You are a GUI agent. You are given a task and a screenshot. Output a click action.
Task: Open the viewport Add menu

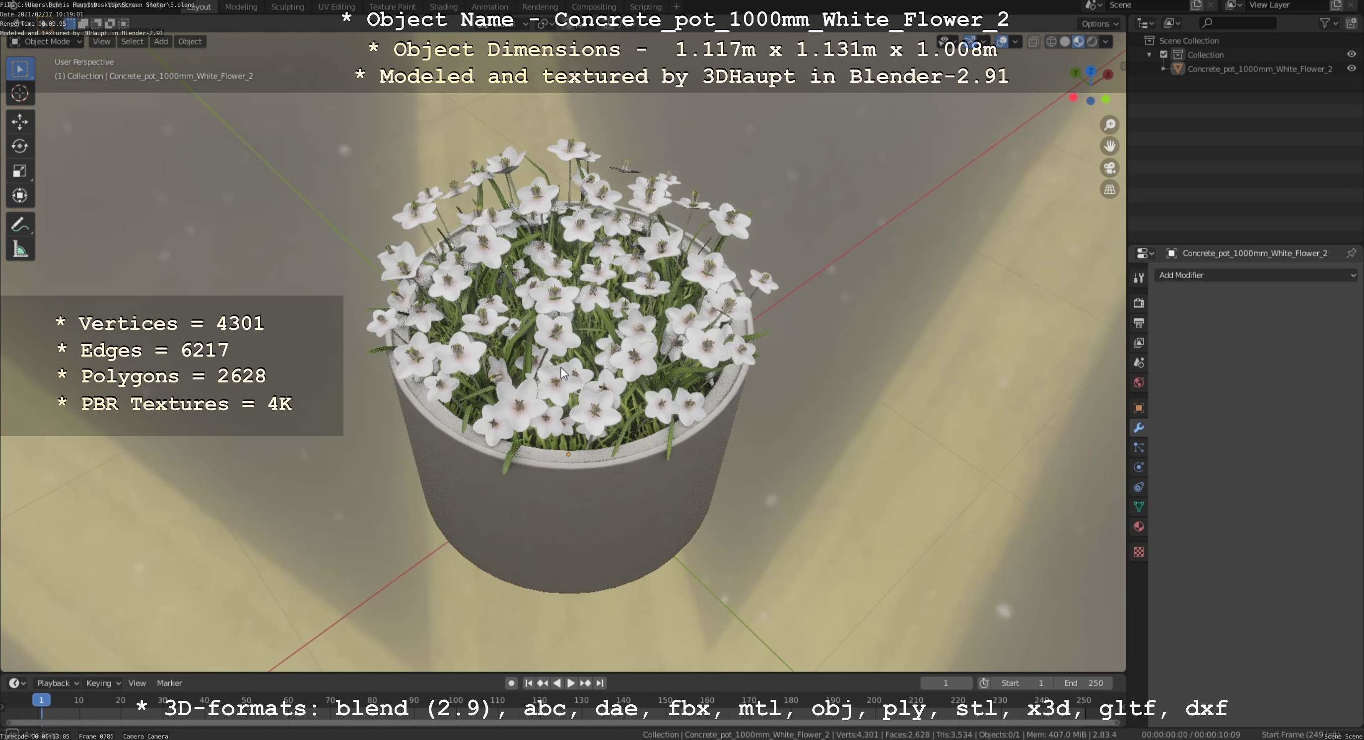(161, 41)
